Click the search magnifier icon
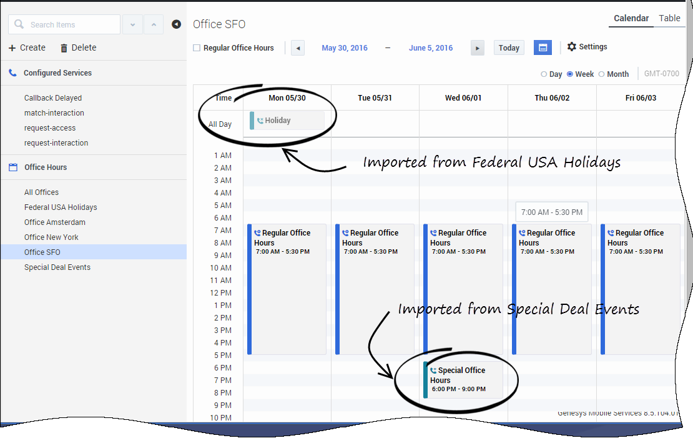Image resolution: width=693 pixels, height=438 pixels. click(x=19, y=24)
